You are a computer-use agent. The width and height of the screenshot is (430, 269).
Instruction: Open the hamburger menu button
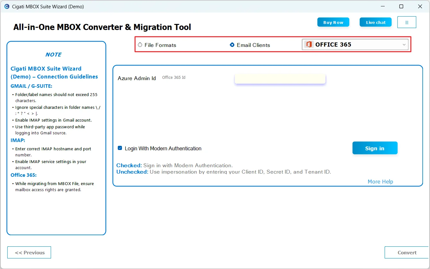407,22
